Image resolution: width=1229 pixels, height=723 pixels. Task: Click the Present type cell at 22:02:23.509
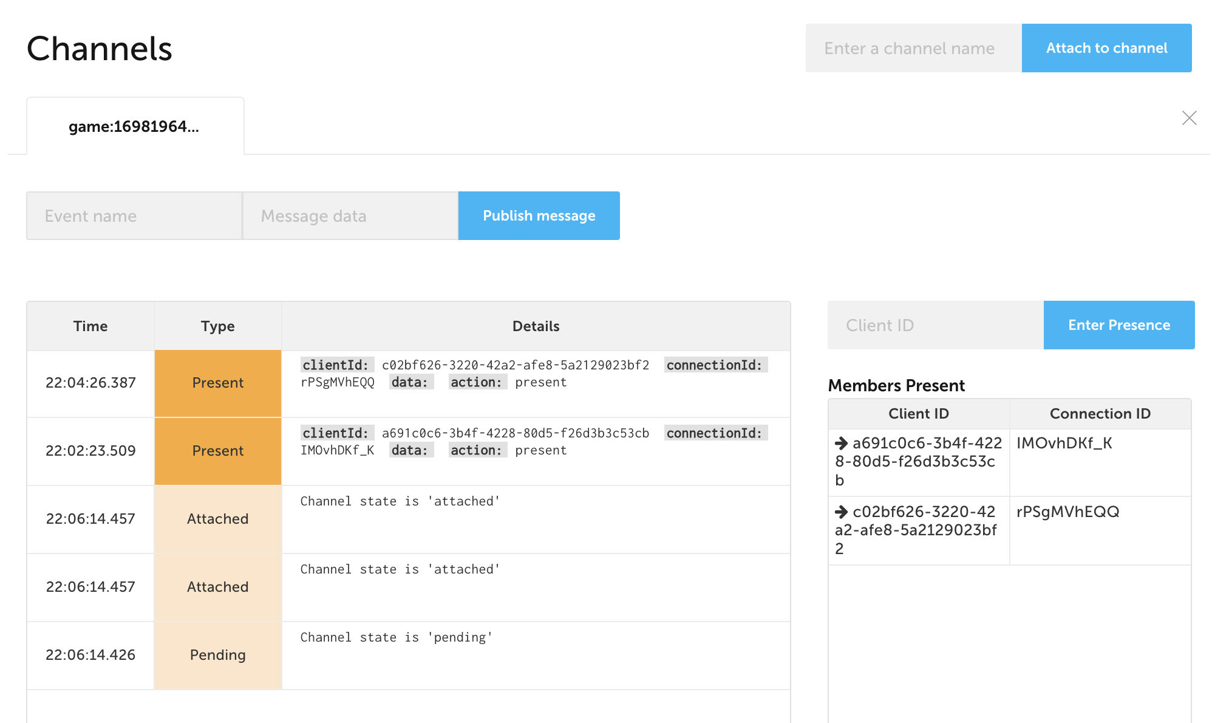[218, 451]
